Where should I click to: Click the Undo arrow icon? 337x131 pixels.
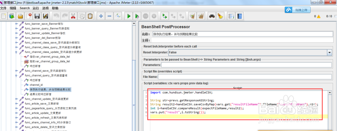click(x=56, y=16)
